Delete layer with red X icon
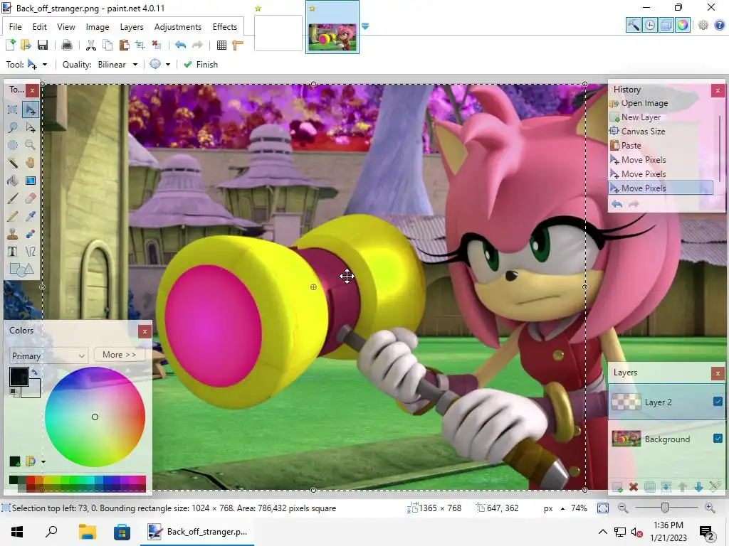 [633, 487]
